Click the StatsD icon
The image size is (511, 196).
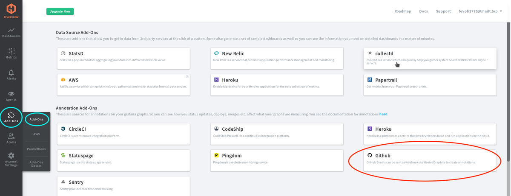(63, 53)
